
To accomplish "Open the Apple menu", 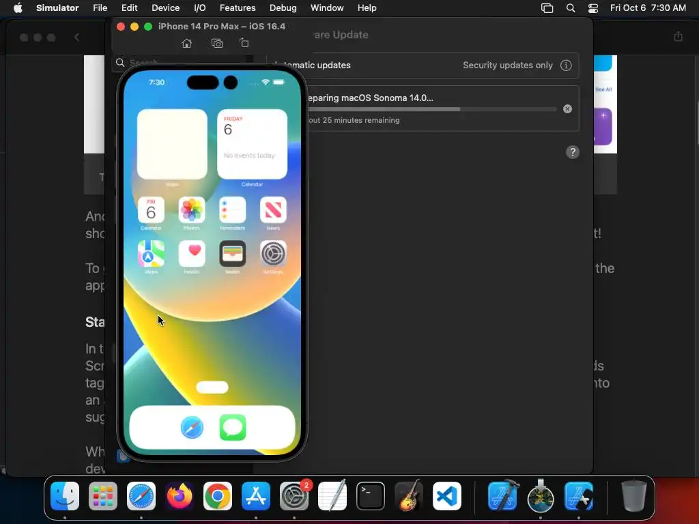I will click(x=18, y=8).
